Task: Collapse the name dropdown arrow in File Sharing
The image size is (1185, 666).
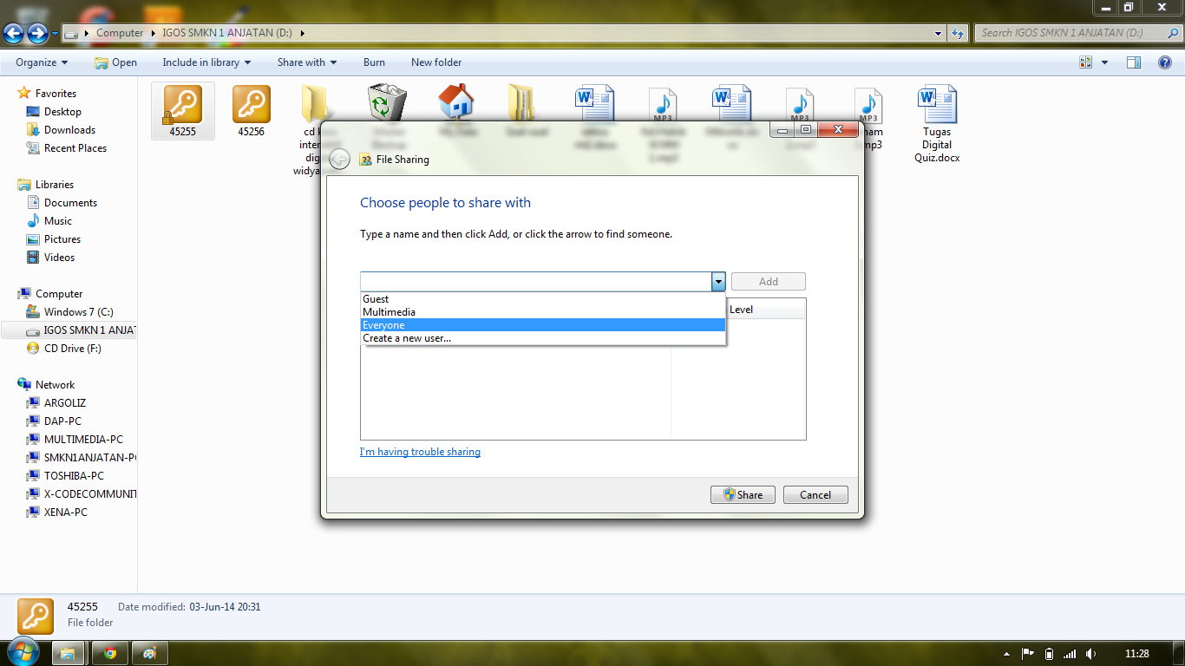Action: (717, 282)
